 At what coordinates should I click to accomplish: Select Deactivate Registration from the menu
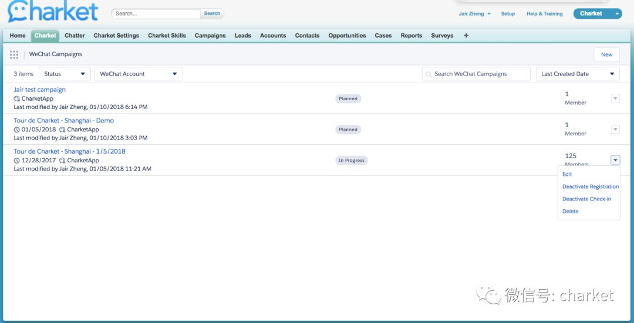[590, 186]
